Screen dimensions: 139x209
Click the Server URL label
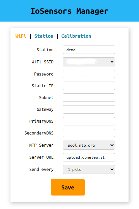(41, 157)
